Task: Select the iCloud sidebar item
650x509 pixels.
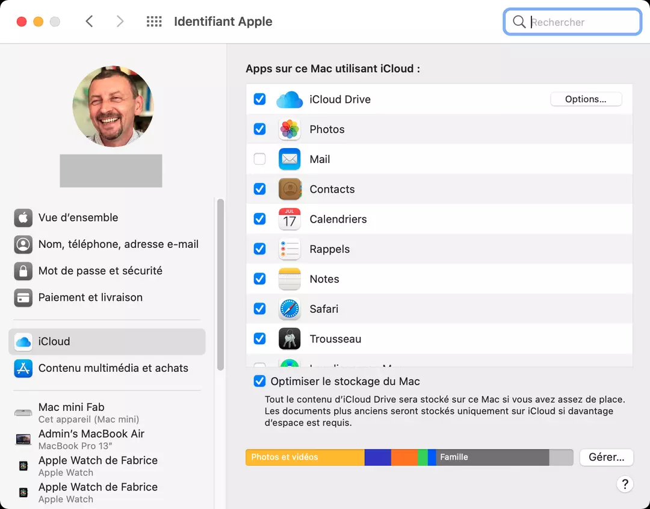Action: [107, 342]
